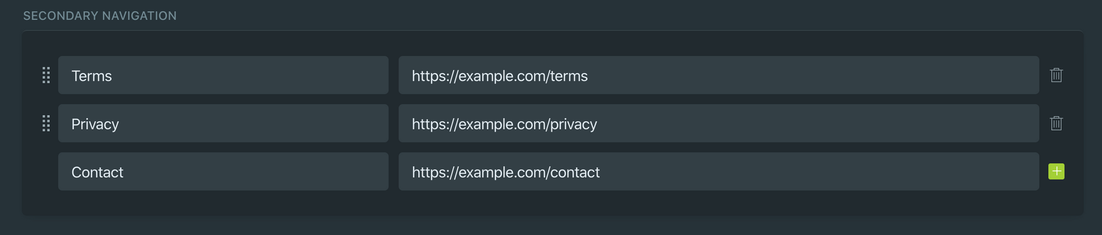Click the Secondary Navigation section heading

click(100, 16)
